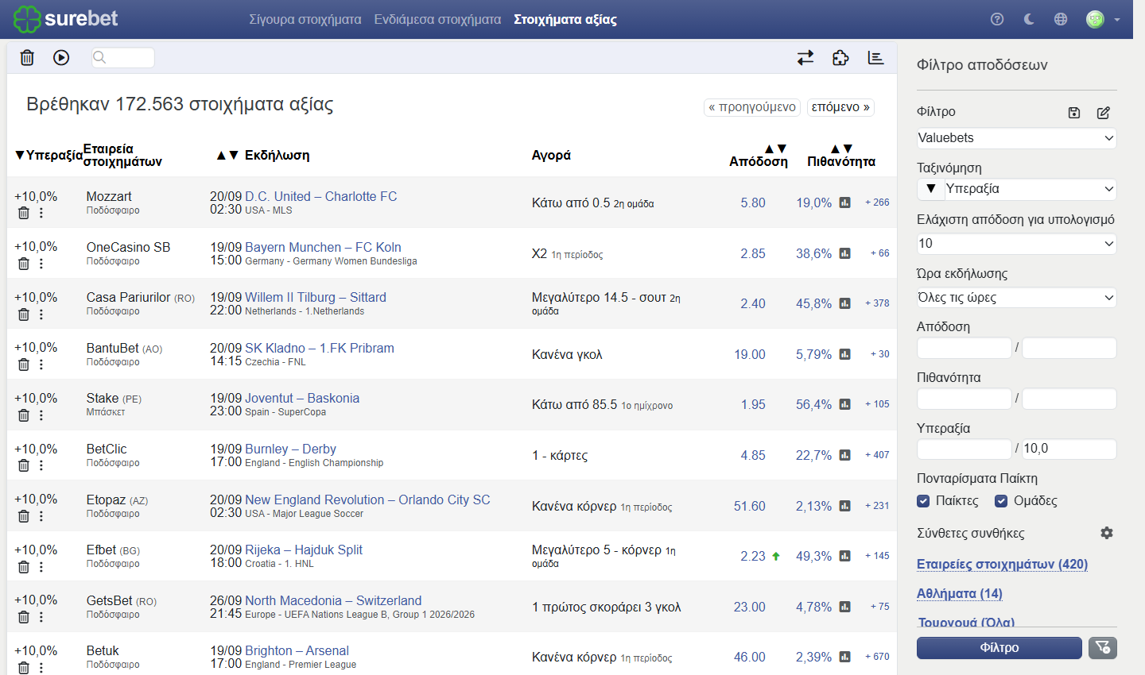Open the Υπεραξία sorting dropdown

(1030, 189)
